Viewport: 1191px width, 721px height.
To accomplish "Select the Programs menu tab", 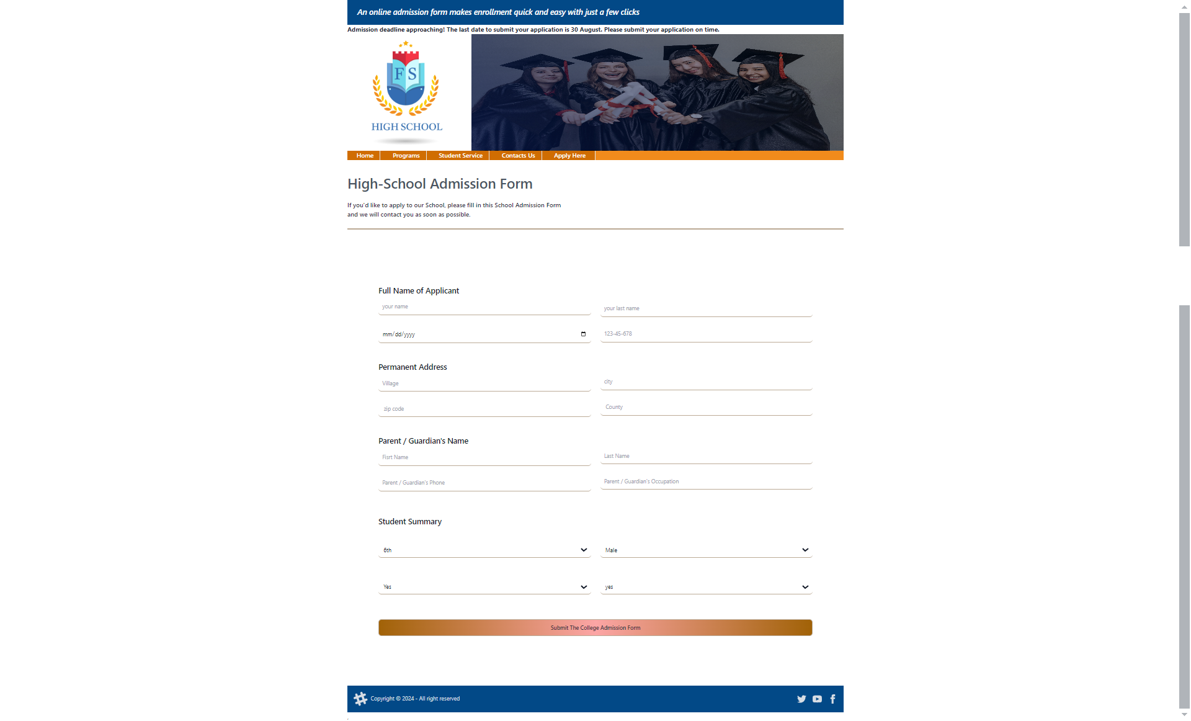I will (x=407, y=156).
